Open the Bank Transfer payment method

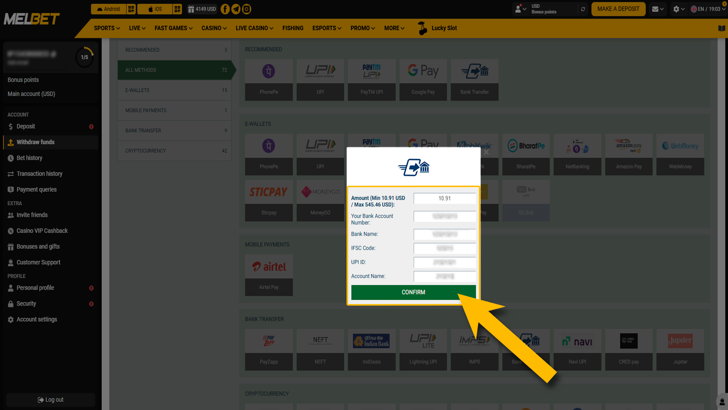pyautogui.click(x=474, y=71)
